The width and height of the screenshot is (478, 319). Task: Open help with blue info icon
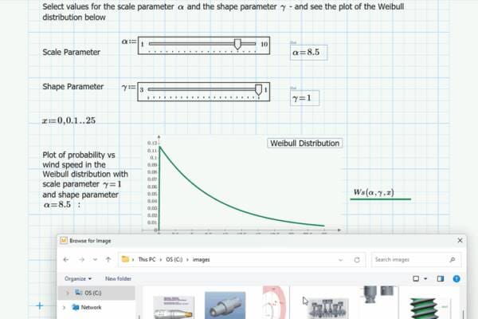click(456, 278)
